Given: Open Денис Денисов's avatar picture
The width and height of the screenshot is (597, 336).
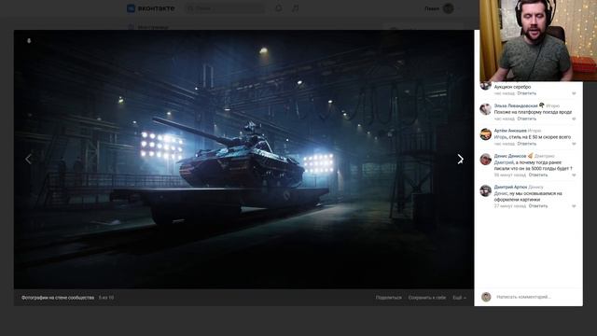Looking at the screenshot, I should coord(485,160).
